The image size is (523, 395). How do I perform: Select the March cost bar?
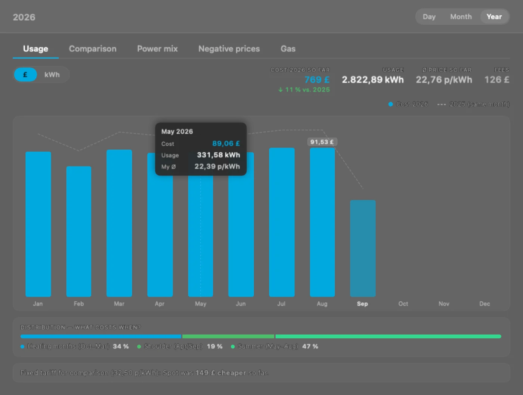click(119, 223)
